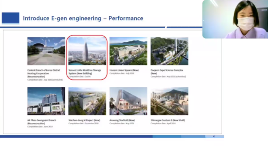Viewport: 268px width, 146px height.
Task: Select the Shinsegae Centum B aerial photo
Action: point(169,101)
